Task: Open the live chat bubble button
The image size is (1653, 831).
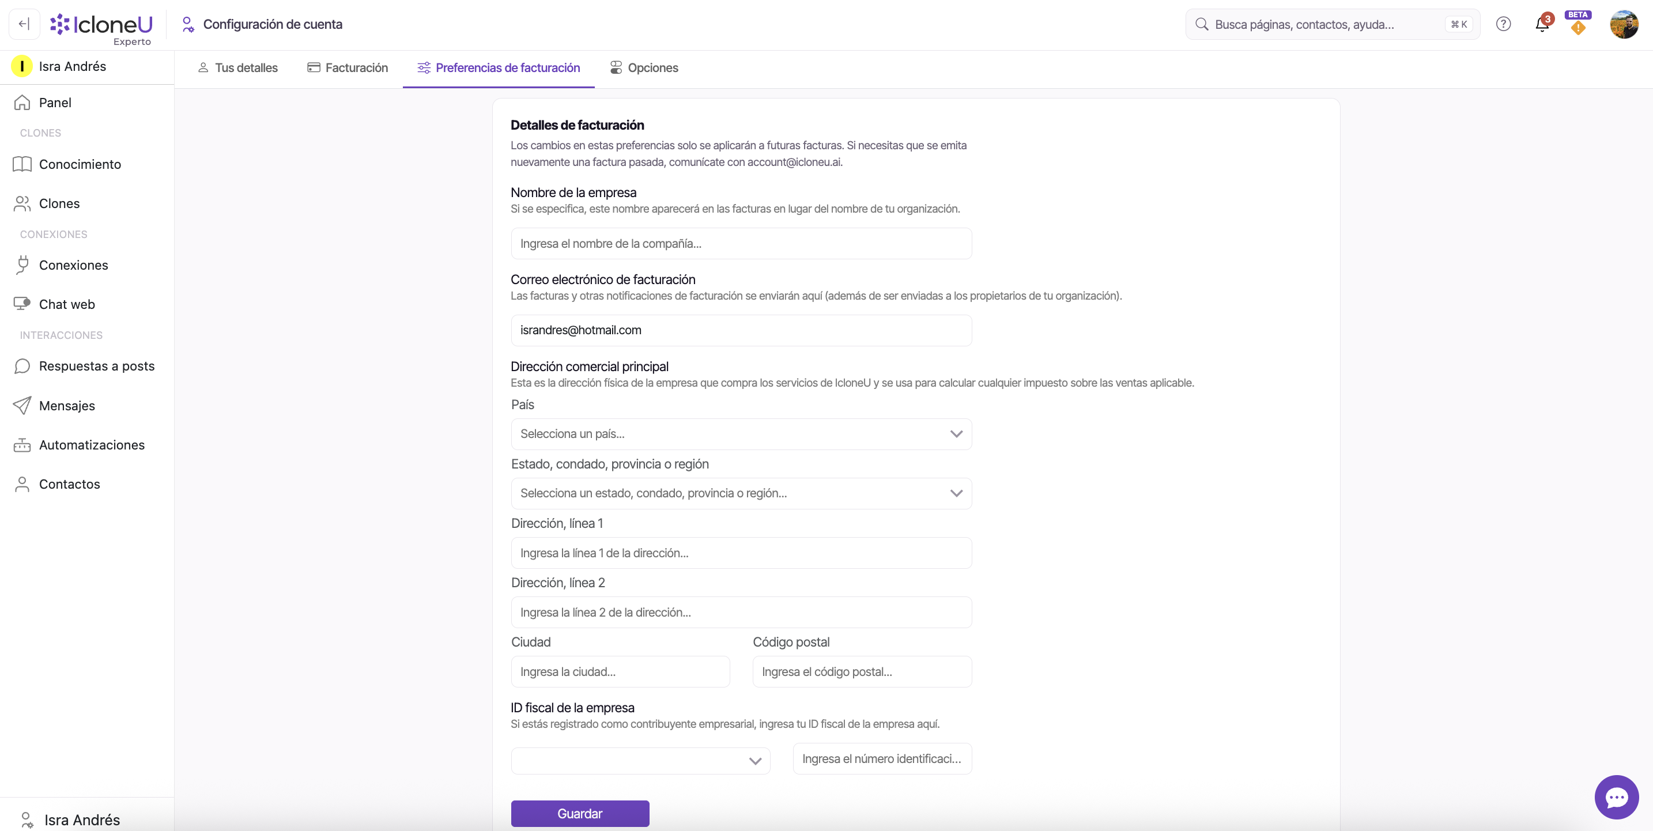Action: click(1617, 797)
